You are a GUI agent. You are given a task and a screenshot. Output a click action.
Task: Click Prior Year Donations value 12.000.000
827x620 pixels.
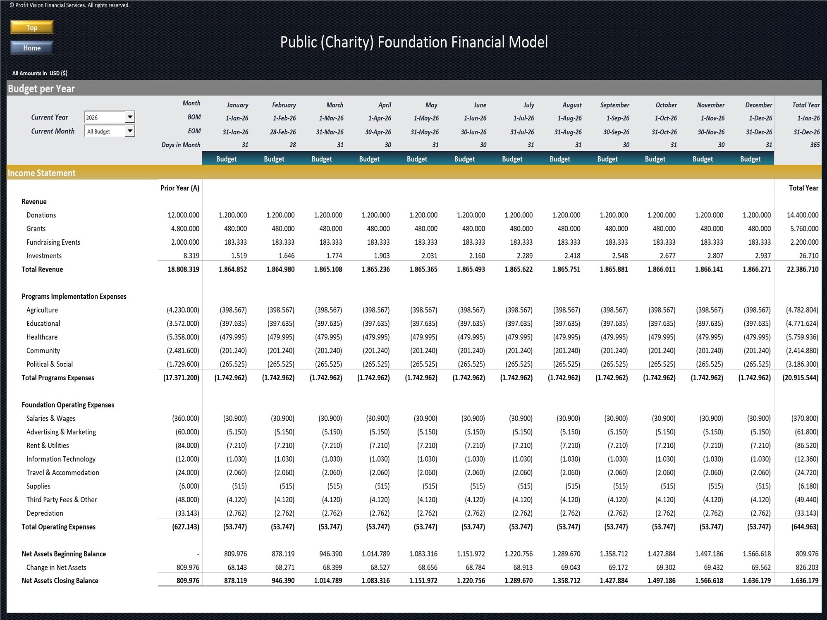tap(183, 215)
